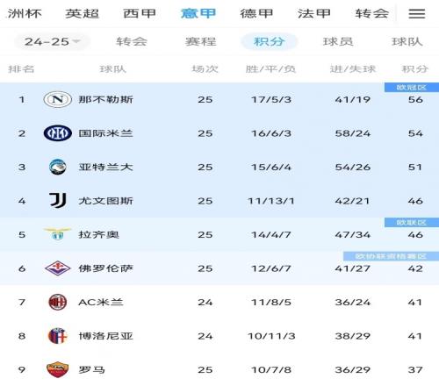The width and height of the screenshot is (439, 386).
Task: Open team 国际米兰 by its name
Action: point(105,133)
